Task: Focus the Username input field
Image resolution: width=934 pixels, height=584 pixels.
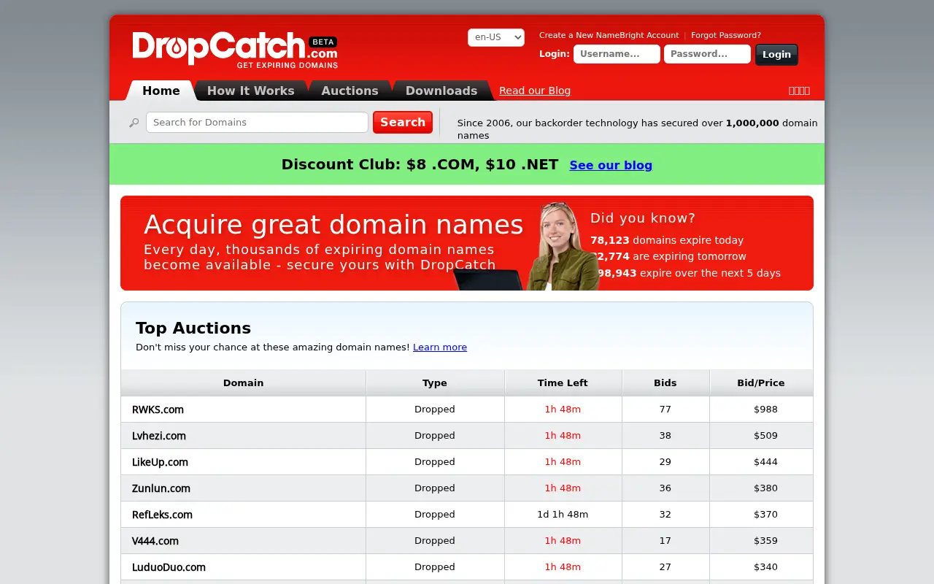Action: click(617, 54)
